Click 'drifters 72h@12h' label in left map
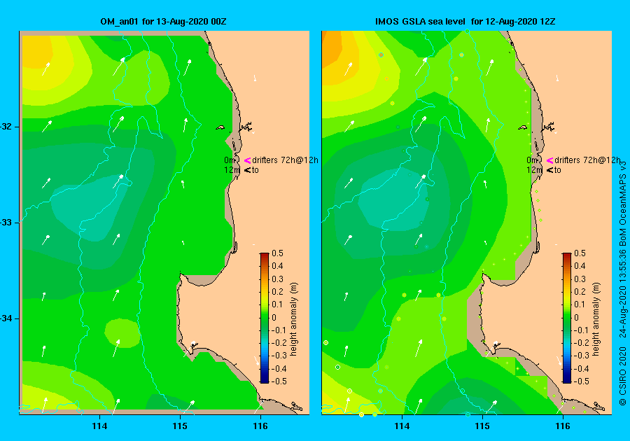 [285, 160]
